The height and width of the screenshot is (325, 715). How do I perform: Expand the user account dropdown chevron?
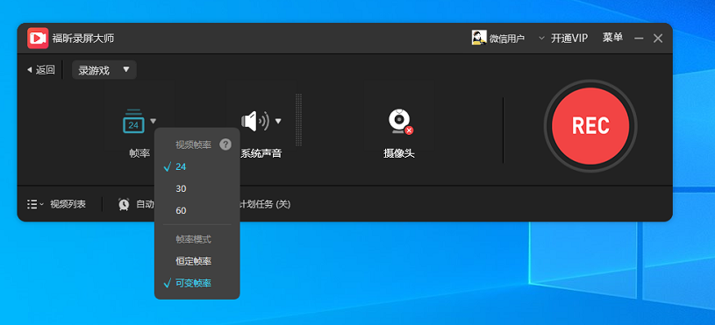tap(541, 39)
